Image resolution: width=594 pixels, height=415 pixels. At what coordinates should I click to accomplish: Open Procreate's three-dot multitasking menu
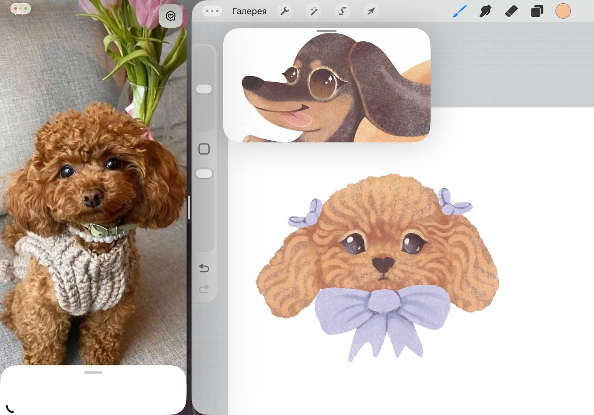[212, 11]
